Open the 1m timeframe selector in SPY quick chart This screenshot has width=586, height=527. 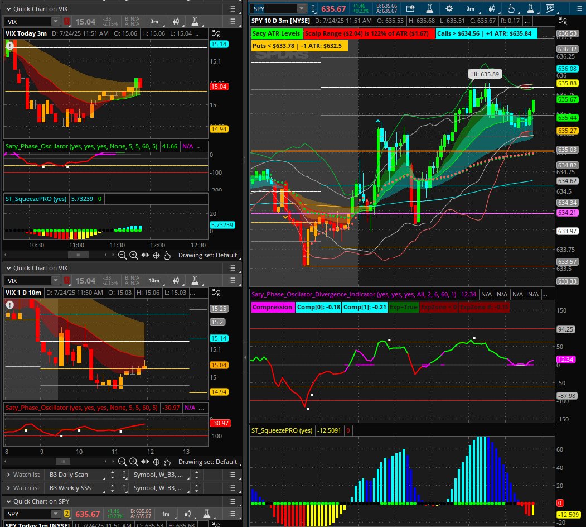pos(166,514)
